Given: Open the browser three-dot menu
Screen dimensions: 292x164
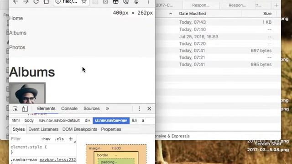Looking at the screenshot, I should click(x=148, y=2).
